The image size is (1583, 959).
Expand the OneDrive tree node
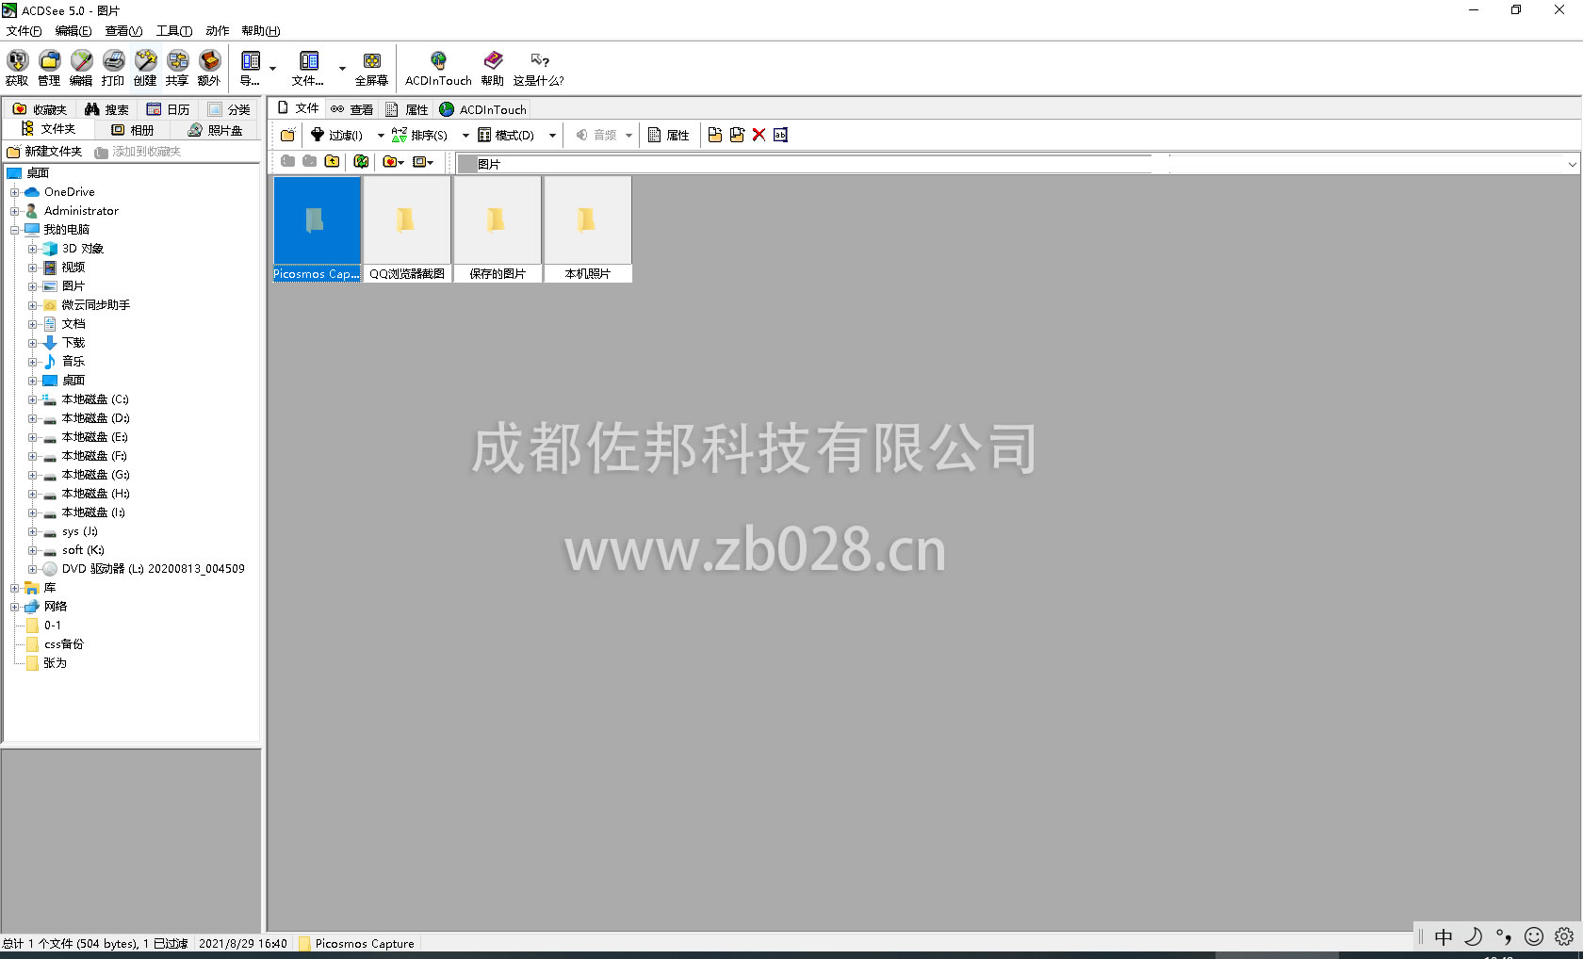coord(14,192)
